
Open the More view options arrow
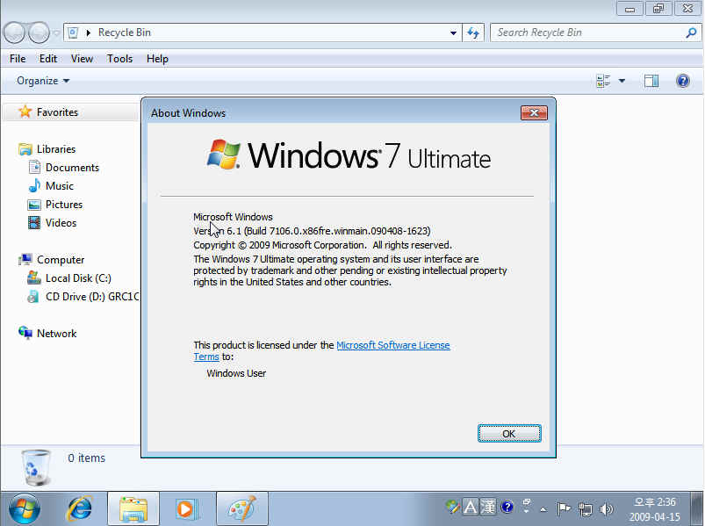click(622, 81)
